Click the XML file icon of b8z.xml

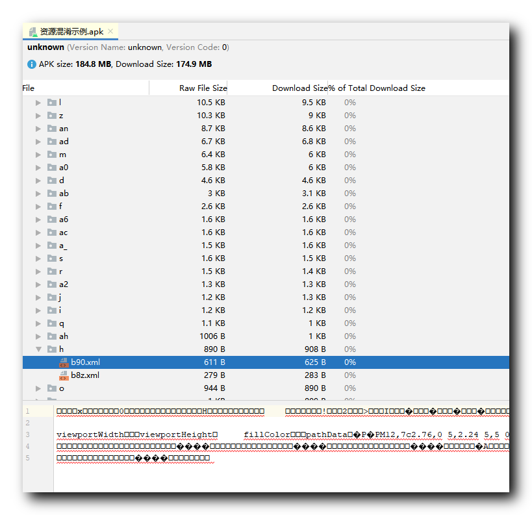[x=64, y=375]
